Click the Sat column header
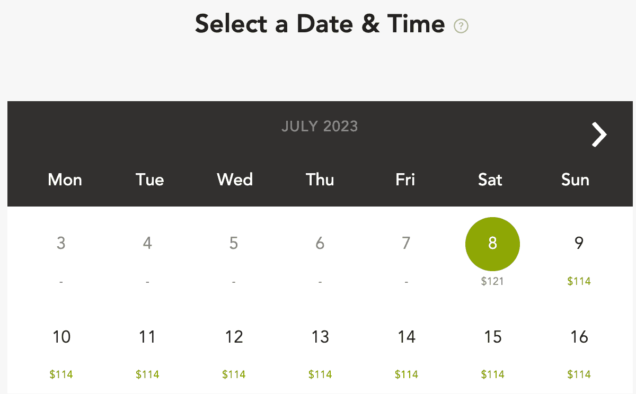Image resolution: width=636 pixels, height=394 pixels. 490,180
